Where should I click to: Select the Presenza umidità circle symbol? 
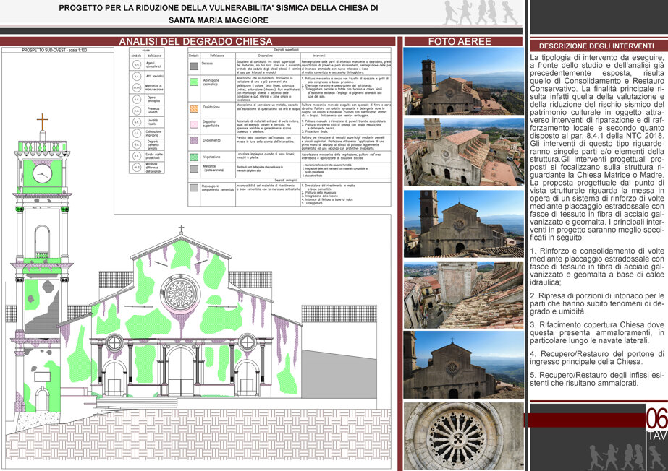[136, 111]
